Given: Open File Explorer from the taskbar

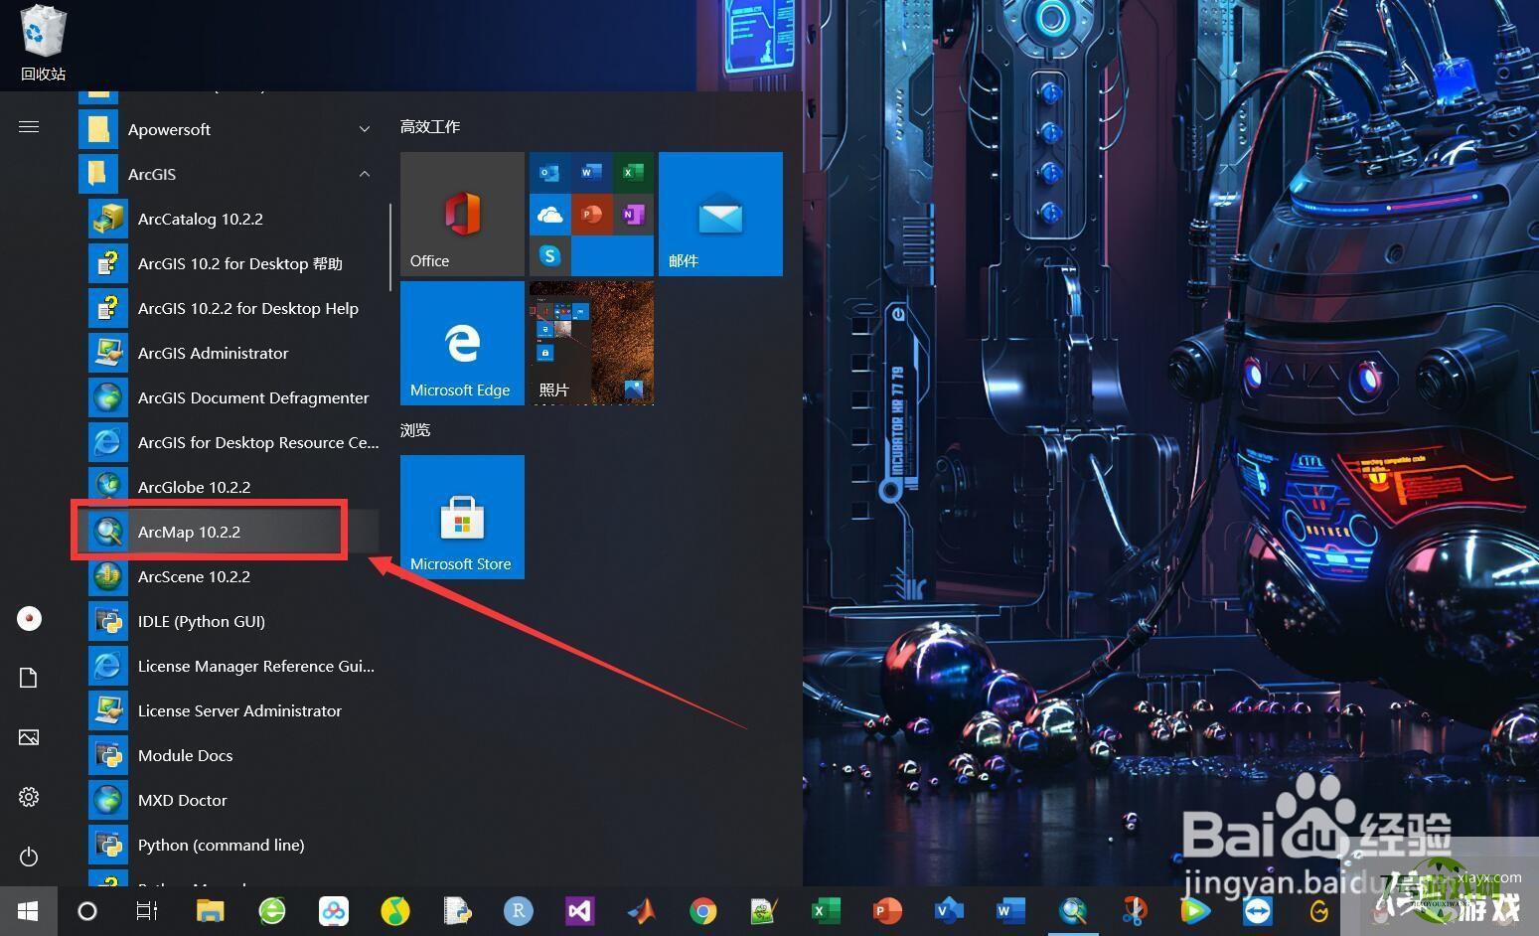Looking at the screenshot, I should 210,910.
